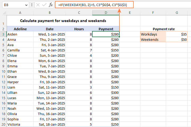Viewport: 191px width, 127px height.
Task: Select the $250 payment cell
Action: [106, 124]
